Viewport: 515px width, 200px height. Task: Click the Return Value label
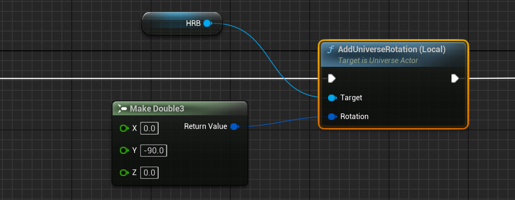point(205,127)
